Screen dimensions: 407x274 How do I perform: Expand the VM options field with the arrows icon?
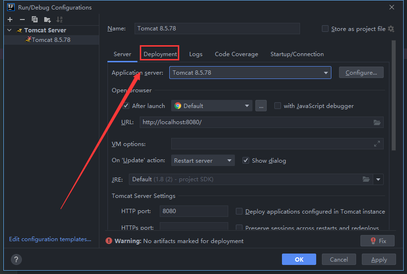pyautogui.click(x=377, y=144)
